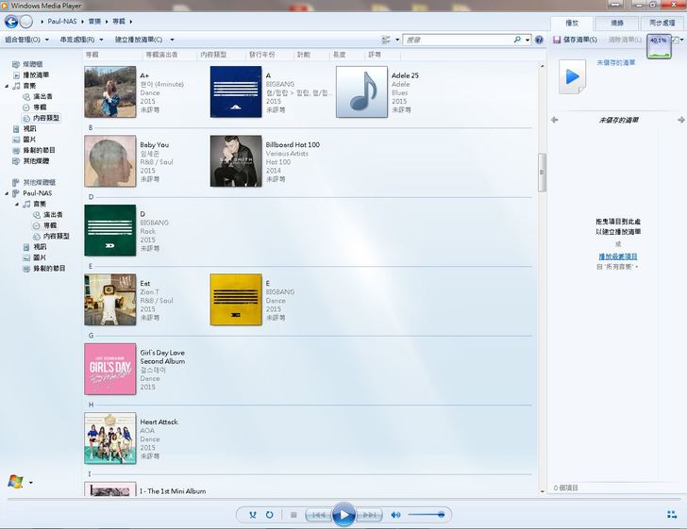The width and height of the screenshot is (687, 529).
Task: Collapse the Paul-NAS tree node
Action: (x=6, y=192)
